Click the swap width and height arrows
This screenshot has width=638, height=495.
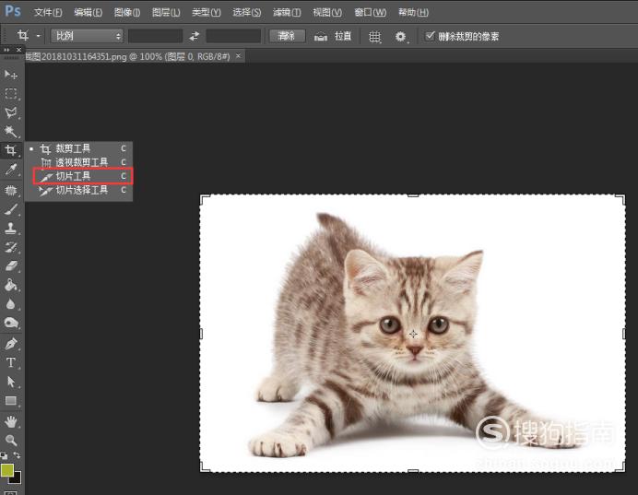click(195, 36)
